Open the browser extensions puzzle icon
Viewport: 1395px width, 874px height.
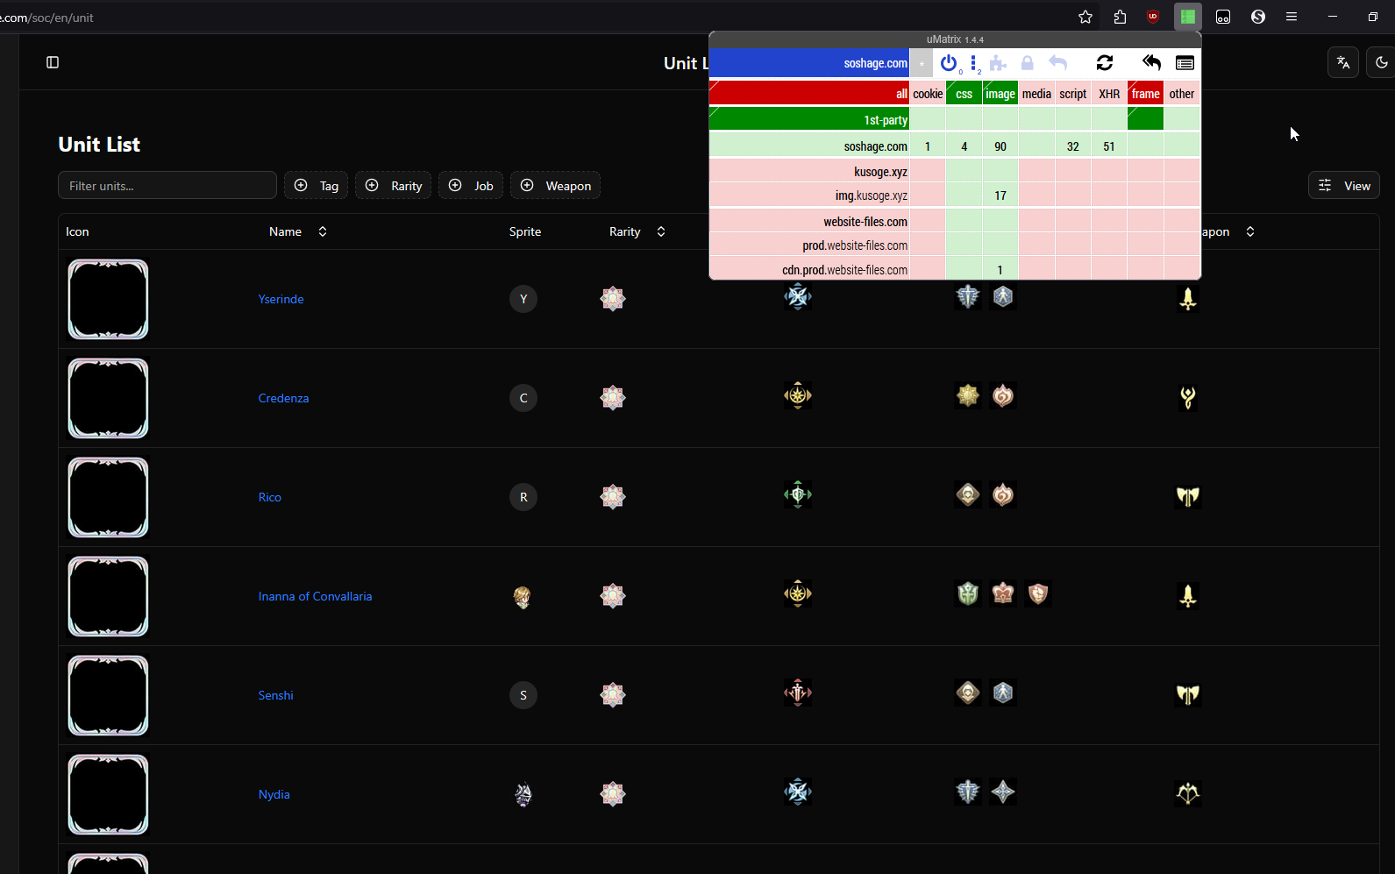tap(1120, 17)
